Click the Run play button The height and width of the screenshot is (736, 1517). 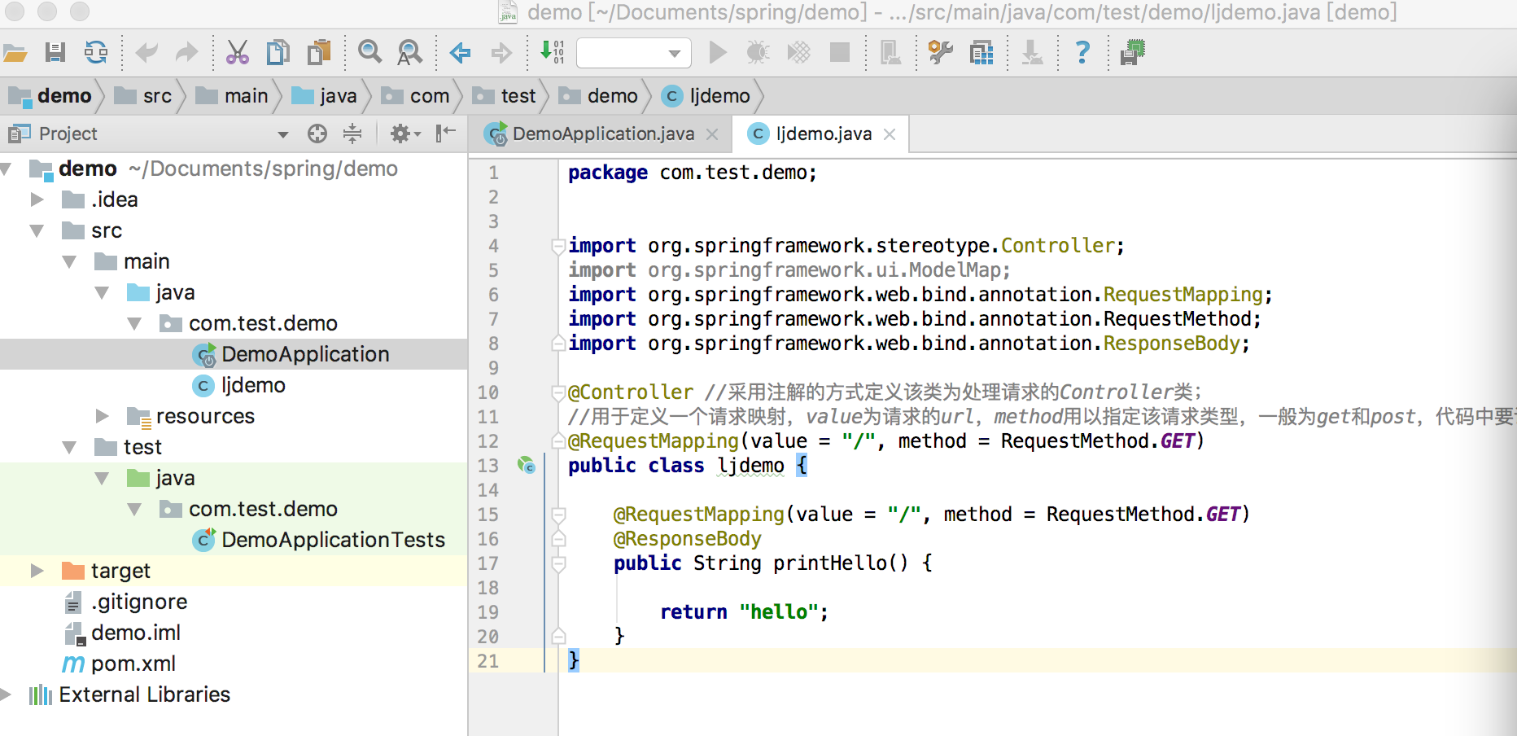(x=718, y=53)
